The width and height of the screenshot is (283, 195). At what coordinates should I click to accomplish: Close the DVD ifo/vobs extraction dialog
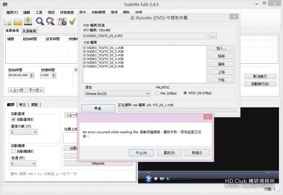[234, 17]
